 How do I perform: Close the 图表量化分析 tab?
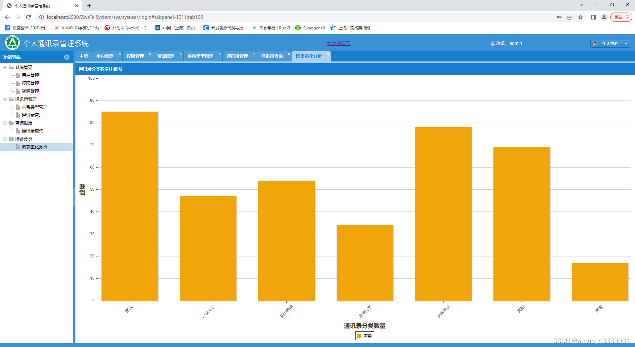328,54
